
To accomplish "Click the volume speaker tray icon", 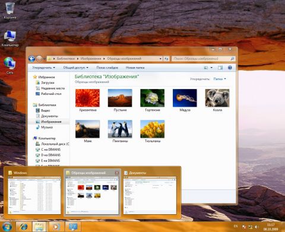I will point(256,227).
